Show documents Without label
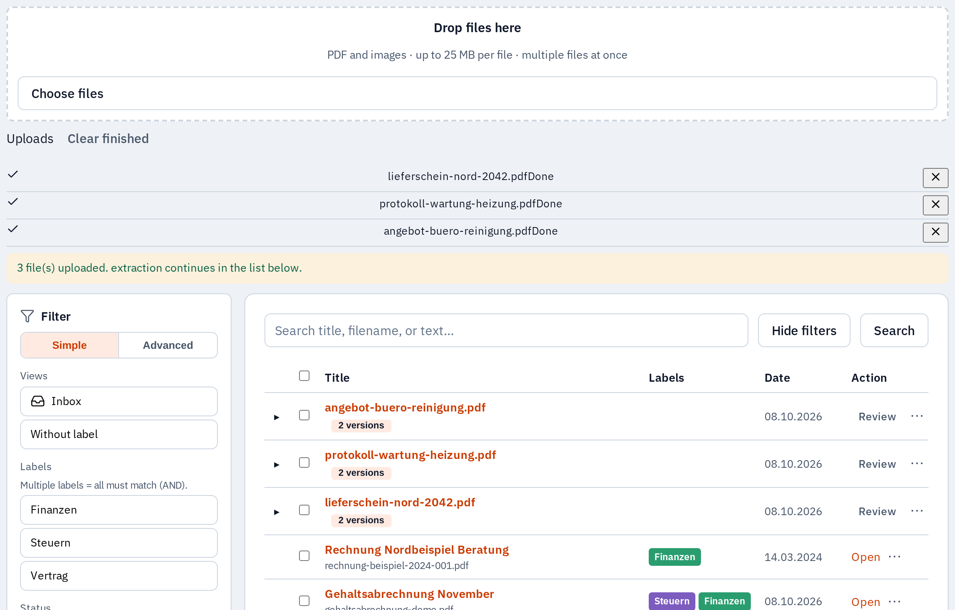955x610 pixels. 119,434
